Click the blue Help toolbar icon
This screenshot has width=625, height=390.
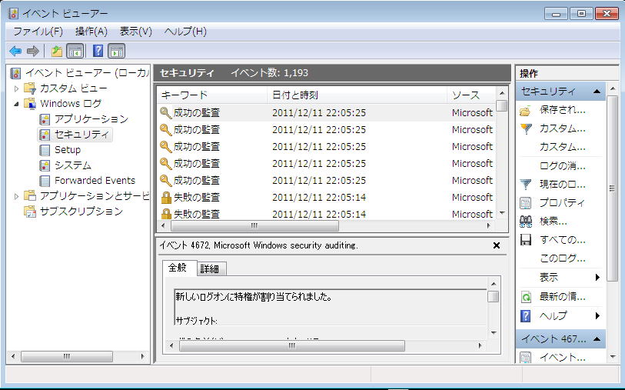click(x=98, y=51)
